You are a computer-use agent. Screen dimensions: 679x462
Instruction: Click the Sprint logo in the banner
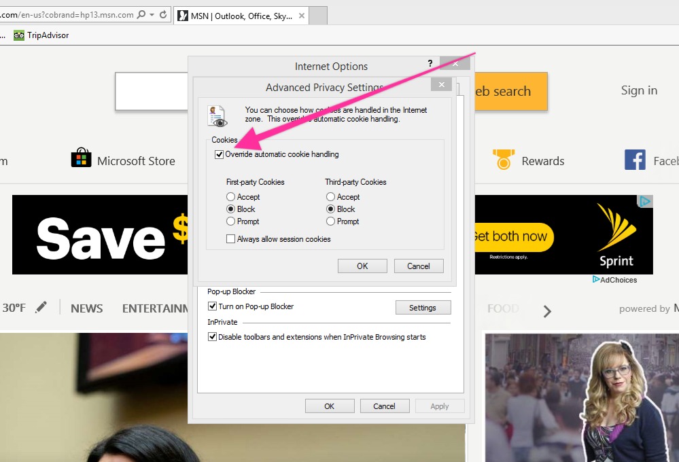click(616, 236)
